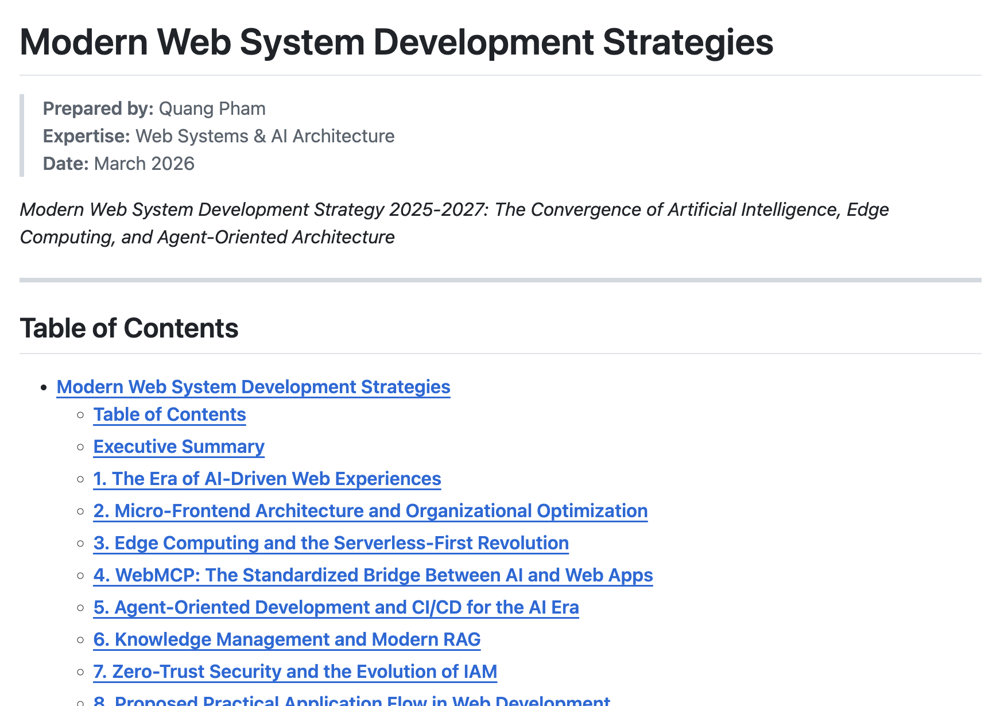This screenshot has width=1008, height=706.
Task: Click the WebMCP Standardized Bridge link
Action: pyautogui.click(x=373, y=575)
